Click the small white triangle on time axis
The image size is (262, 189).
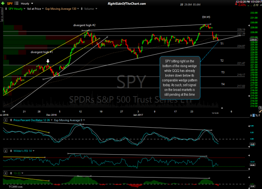pos(222,108)
